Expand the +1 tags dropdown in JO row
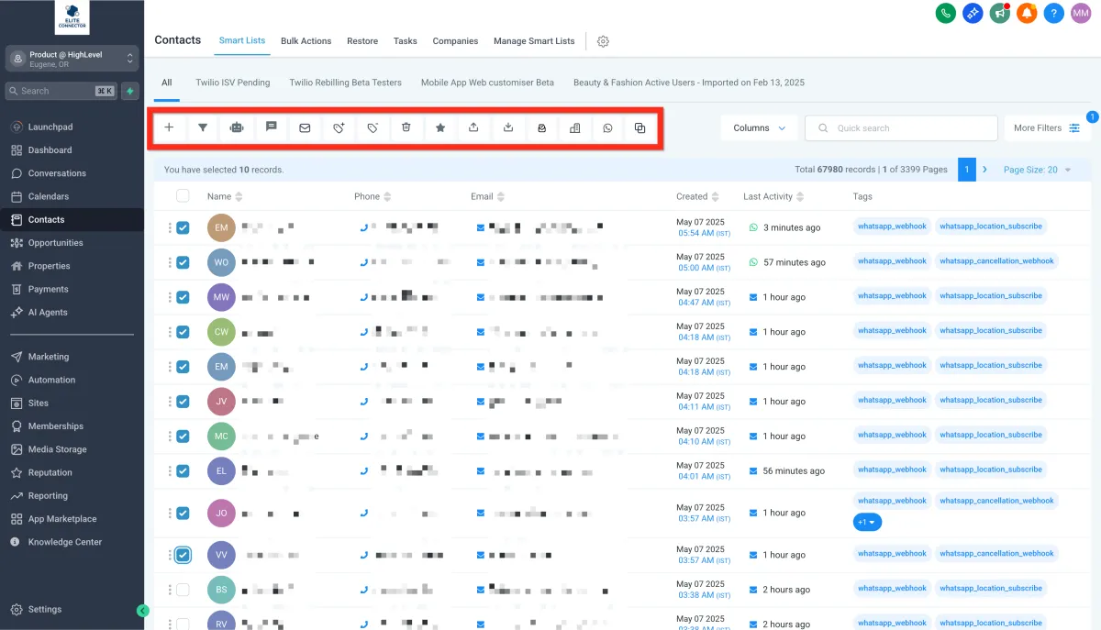The image size is (1101, 630). pos(867,522)
